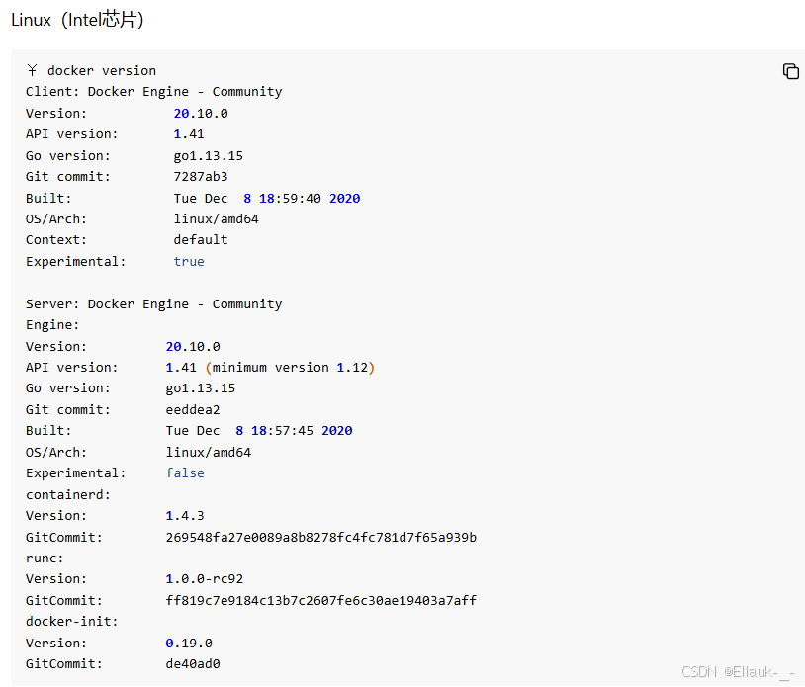The height and width of the screenshot is (687, 805).
Task: Select the 'Linux (Intel芯片)' heading text
Action: 77,20
